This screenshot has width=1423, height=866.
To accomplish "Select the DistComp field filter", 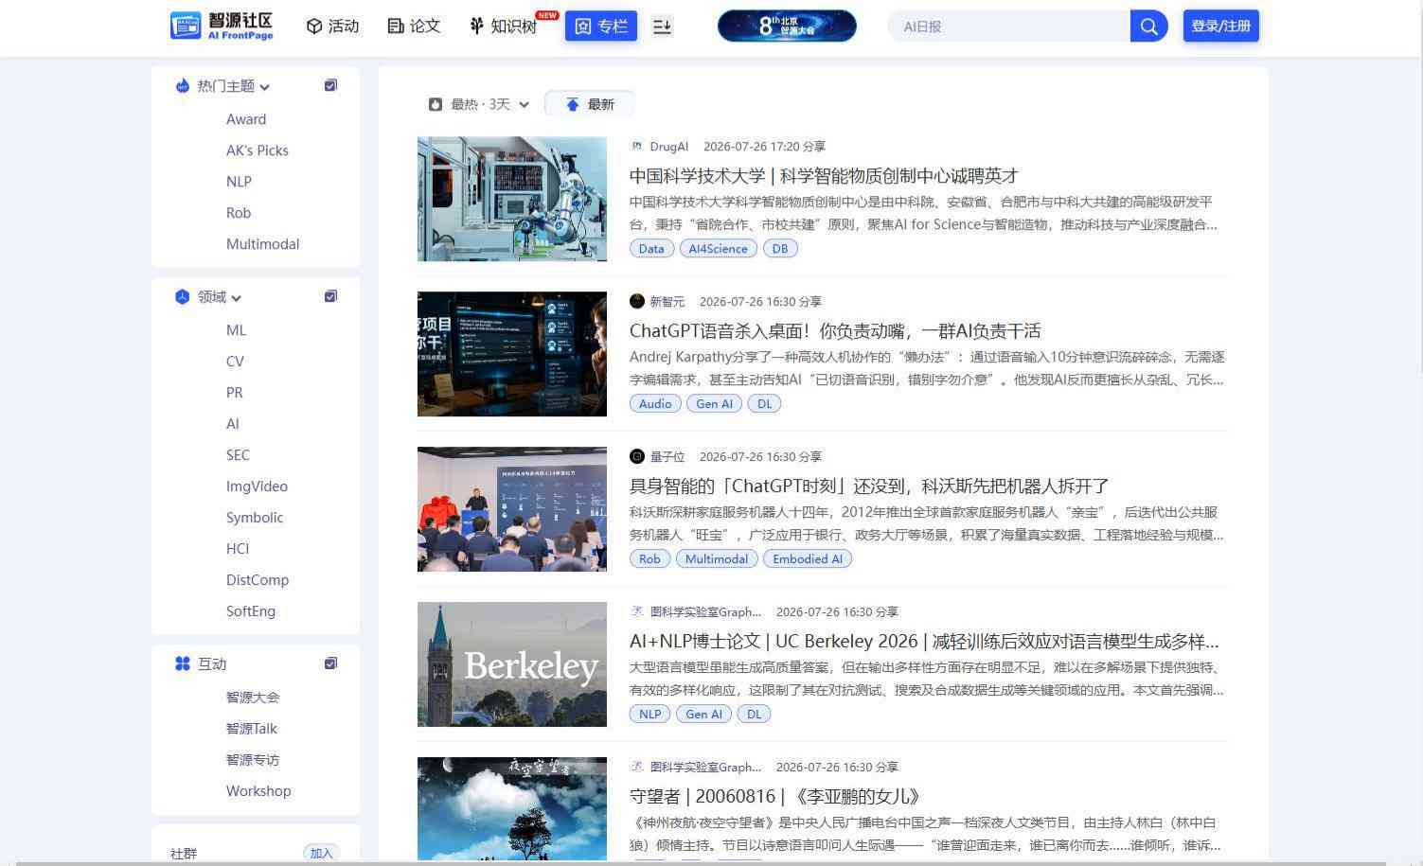I will [258, 580].
